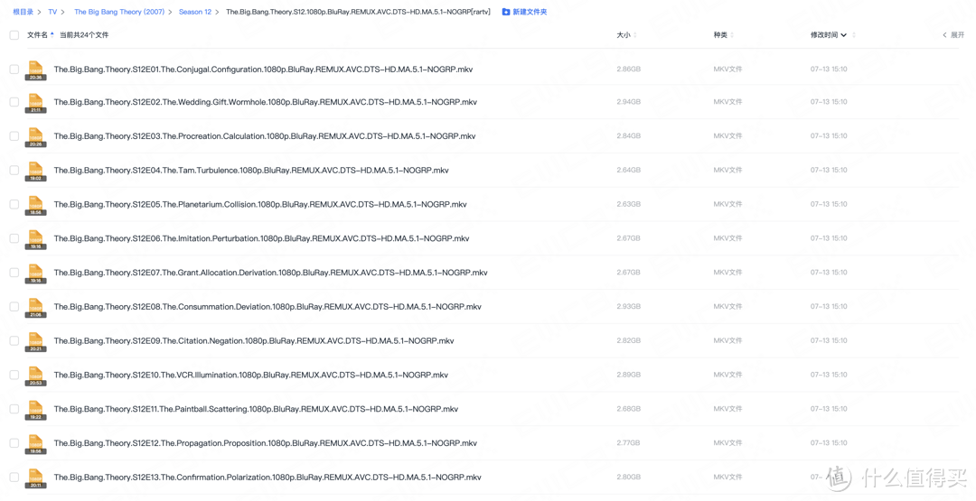Click the S12E09 Citation Negation file icon

[x=35, y=342]
